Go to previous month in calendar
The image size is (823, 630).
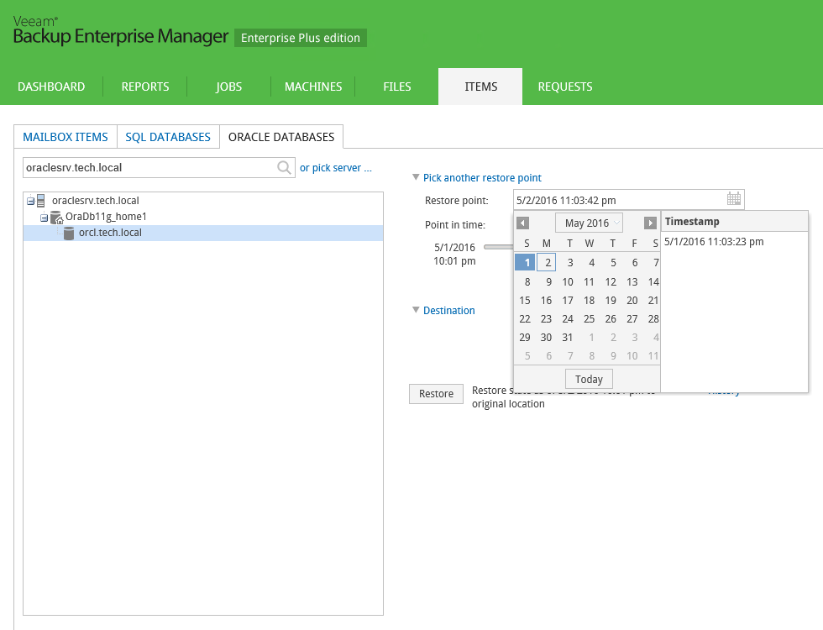point(522,223)
